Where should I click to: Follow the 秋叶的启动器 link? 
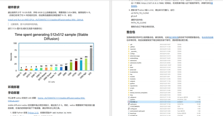coord(208,37)
